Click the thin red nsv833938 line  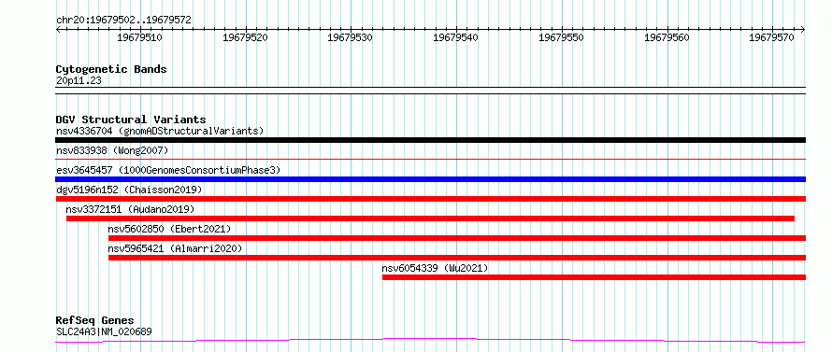430,159
